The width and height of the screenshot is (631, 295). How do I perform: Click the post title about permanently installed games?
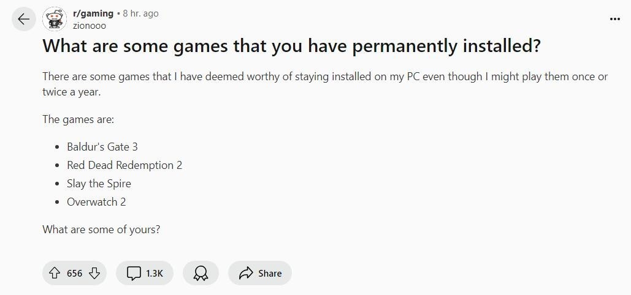tap(291, 46)
